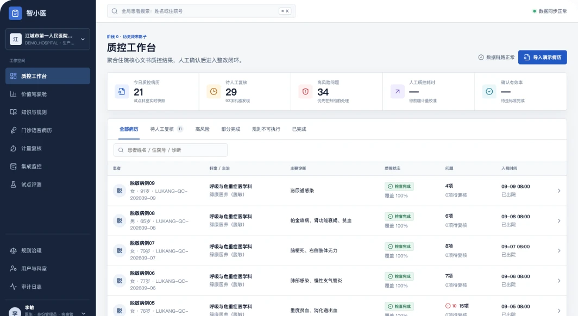Open the 脱敏病例07 row chevron
Screen dimensions: 578x316
click(559, 250)
